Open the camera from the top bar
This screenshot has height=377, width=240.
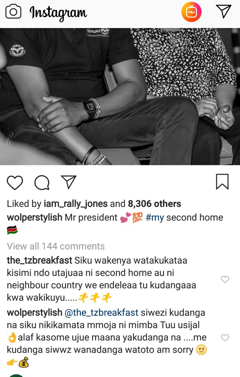(x=14, y=12)
